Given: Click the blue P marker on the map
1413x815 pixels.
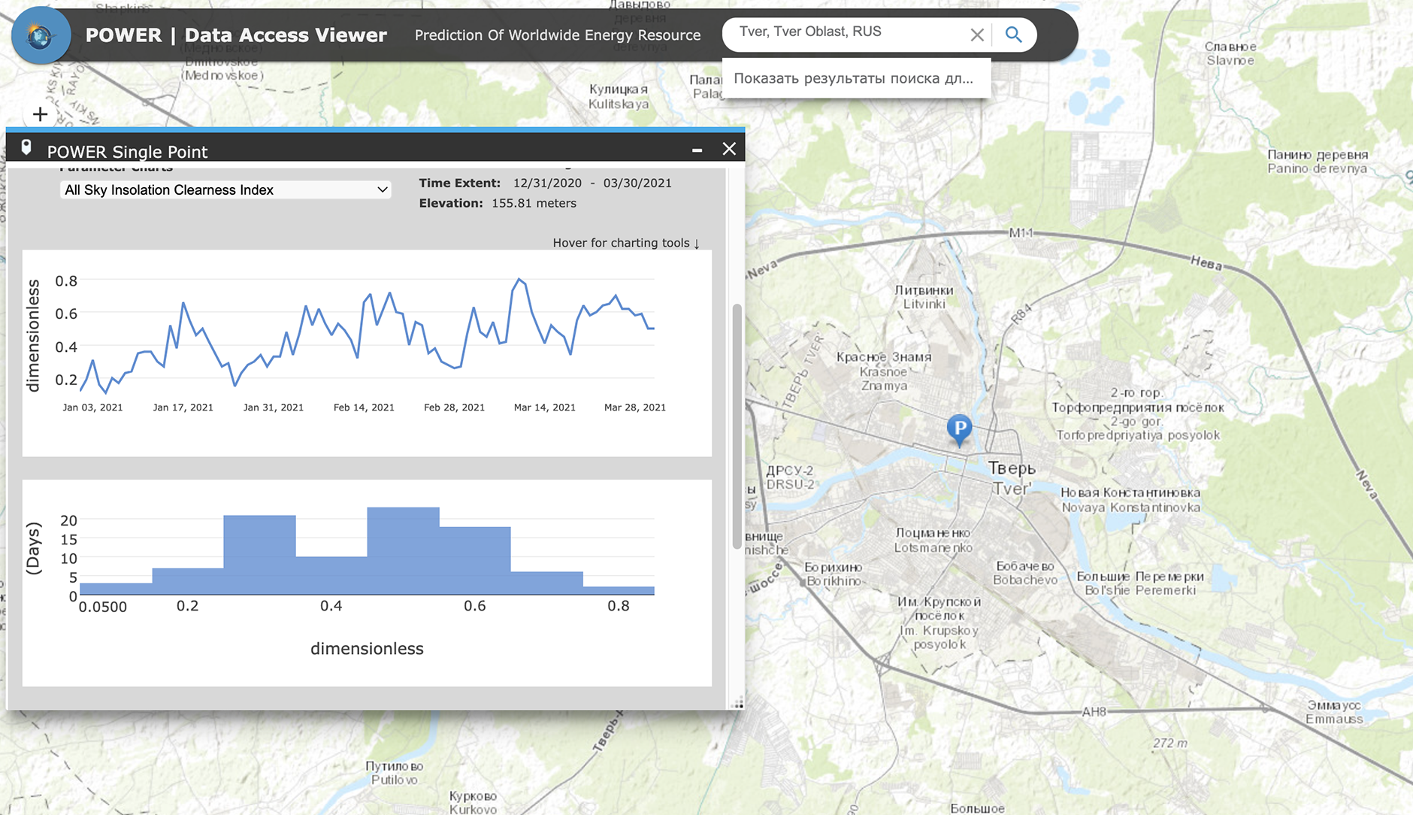Looking at the screenshot, I should coord(959,430).
